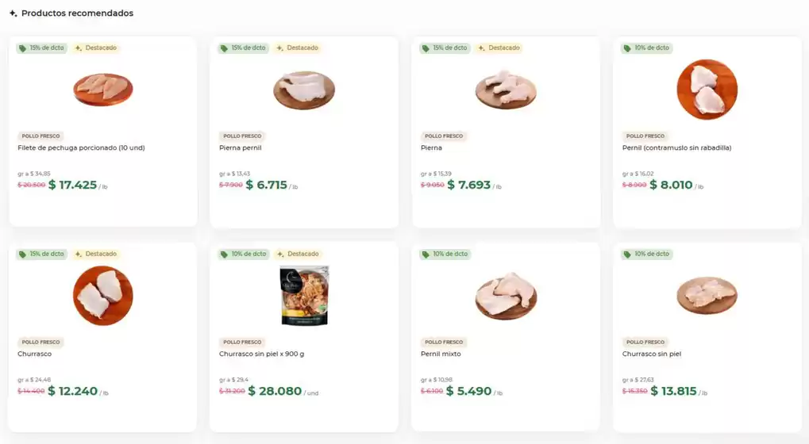This screenshot has height=444, width=809.
Task: Click the Destacado badge on Pierna pernil card
Action: [298, 48]
